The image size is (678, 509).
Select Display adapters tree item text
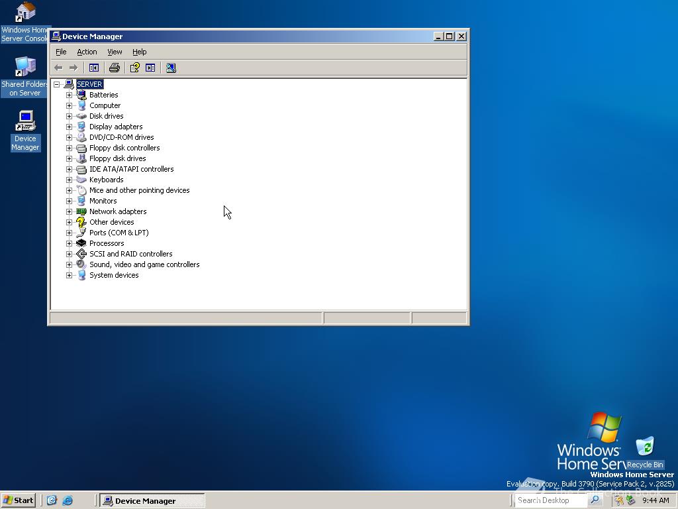pyautogui.click(x=116, y=127)
